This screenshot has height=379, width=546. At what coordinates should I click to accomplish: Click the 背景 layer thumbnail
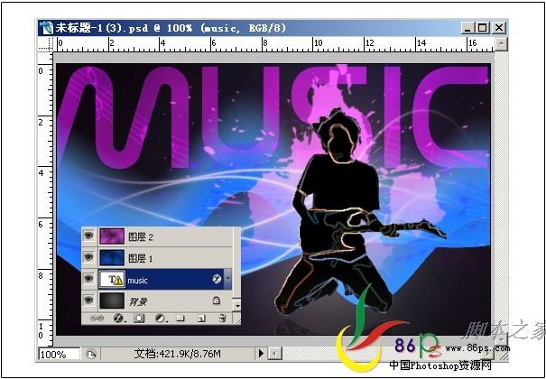pos(112,300)
